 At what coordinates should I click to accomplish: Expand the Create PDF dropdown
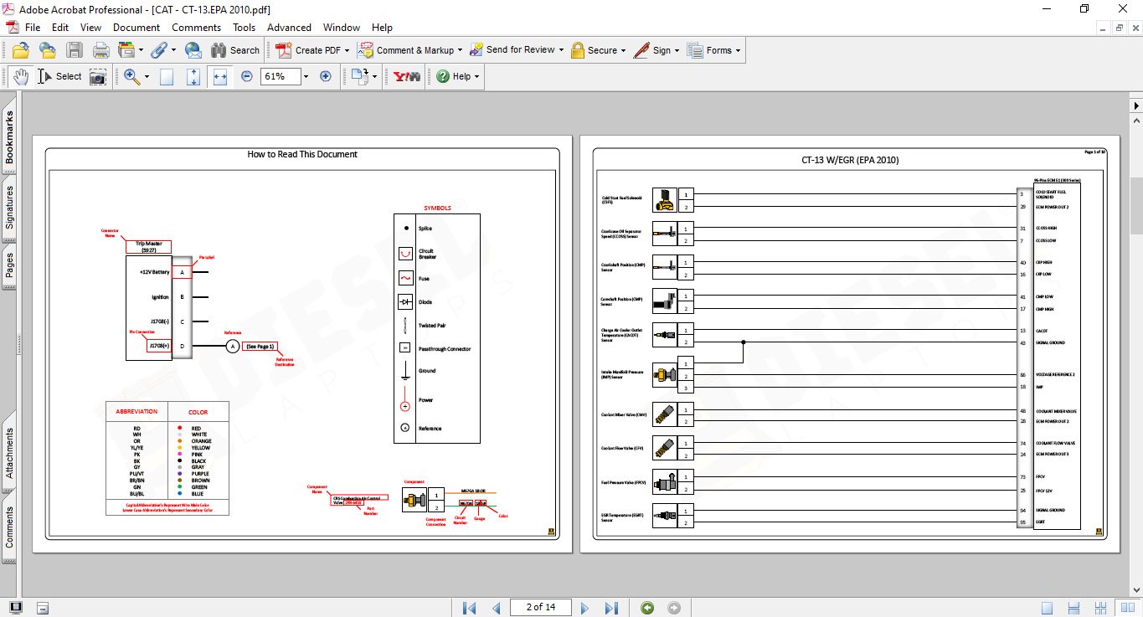click(x=347, y=50)
